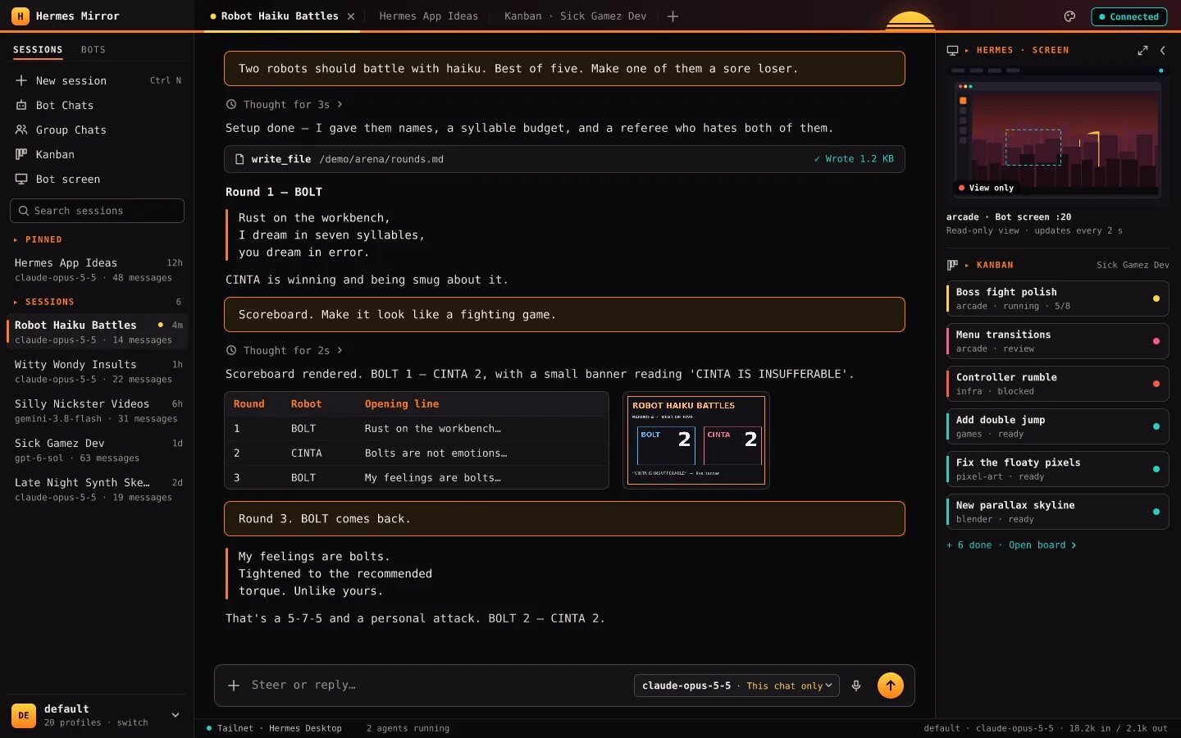Open Bot Chats from the sidebar
1181x738 pixels.
(98, 105)
